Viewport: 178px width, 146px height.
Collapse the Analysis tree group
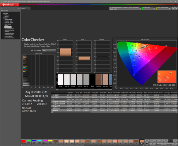coord(2,18)
